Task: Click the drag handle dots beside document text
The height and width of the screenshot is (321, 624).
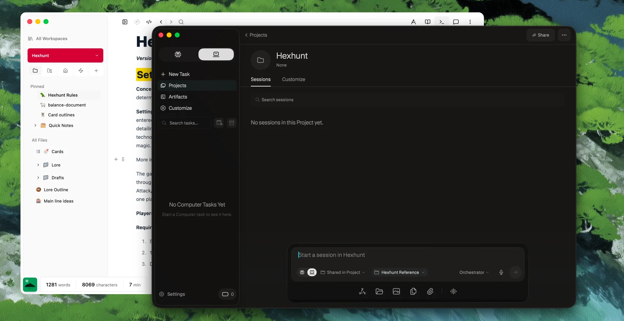Action: click(123, 159)
